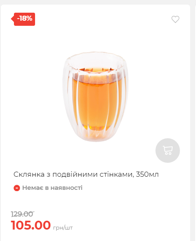The width and height of the screenshot is (196, 241).
Task: Select the -18% discount badge
Action: pyautogui.click(x=23, y=19)
